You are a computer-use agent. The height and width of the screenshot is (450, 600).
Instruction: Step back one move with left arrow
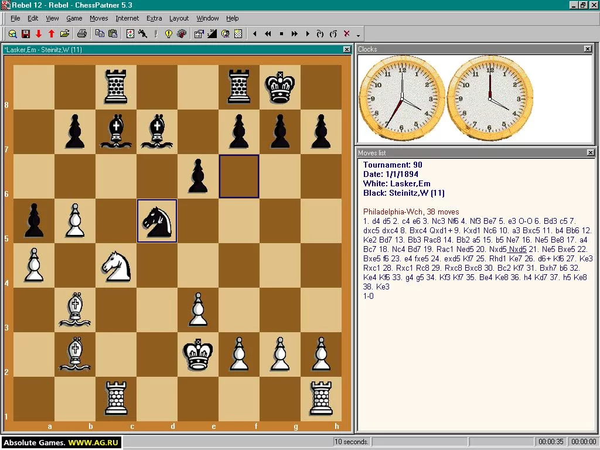click(255, 33)
